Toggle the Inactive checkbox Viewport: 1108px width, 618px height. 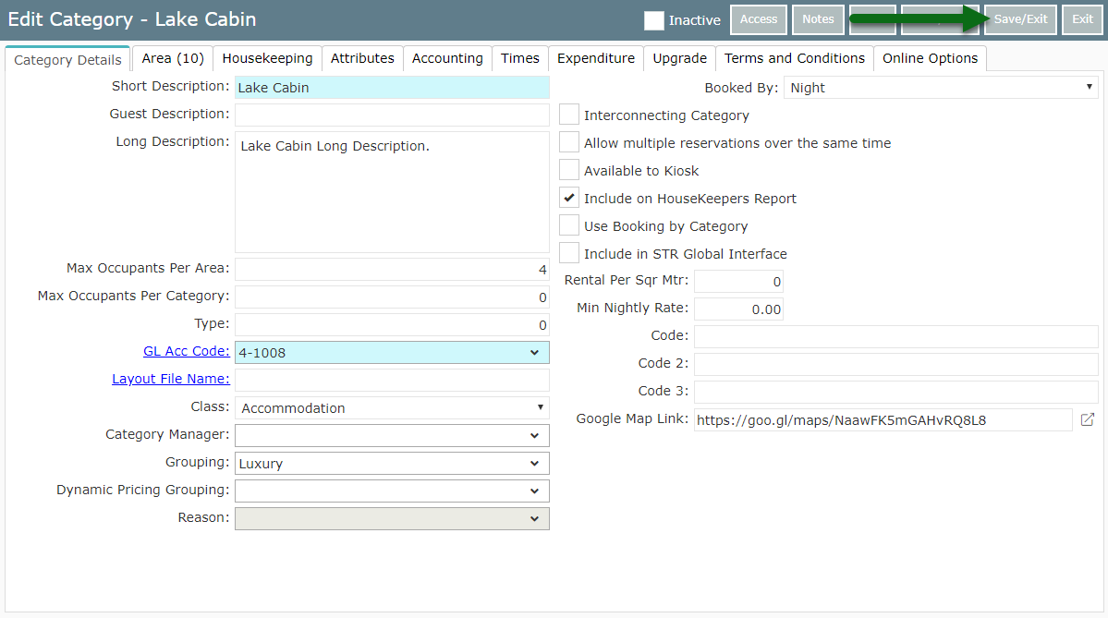(x=653, y=20)
